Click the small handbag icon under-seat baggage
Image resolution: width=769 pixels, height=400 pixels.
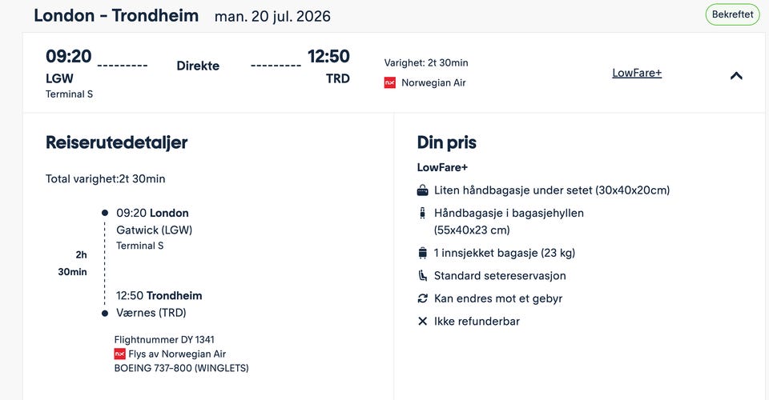tap(422, 190)
